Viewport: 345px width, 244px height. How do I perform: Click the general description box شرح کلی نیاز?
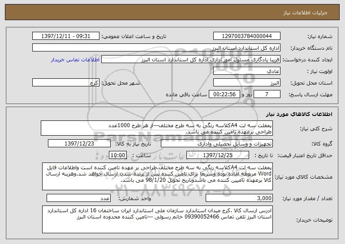157,128
